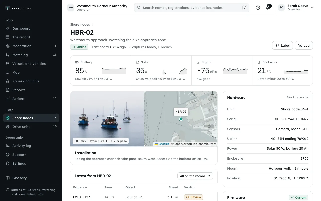Viewport: 321px width, 201px height.
Task: Click the Label button
Action: coord(282,45)
